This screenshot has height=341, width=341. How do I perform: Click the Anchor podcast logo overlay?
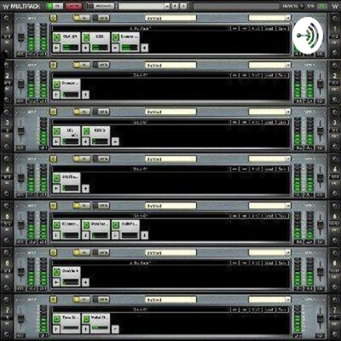308,35
